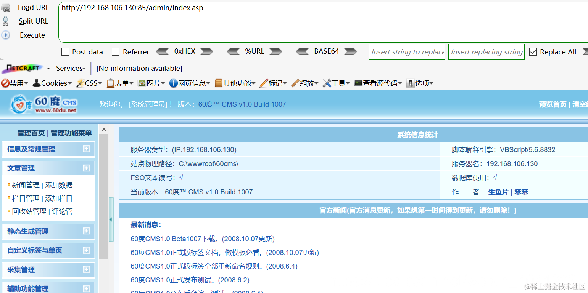Click the 管理首页 link
Image resolution: width=588 pixels, height=293 pixels.
pos(31,133)
